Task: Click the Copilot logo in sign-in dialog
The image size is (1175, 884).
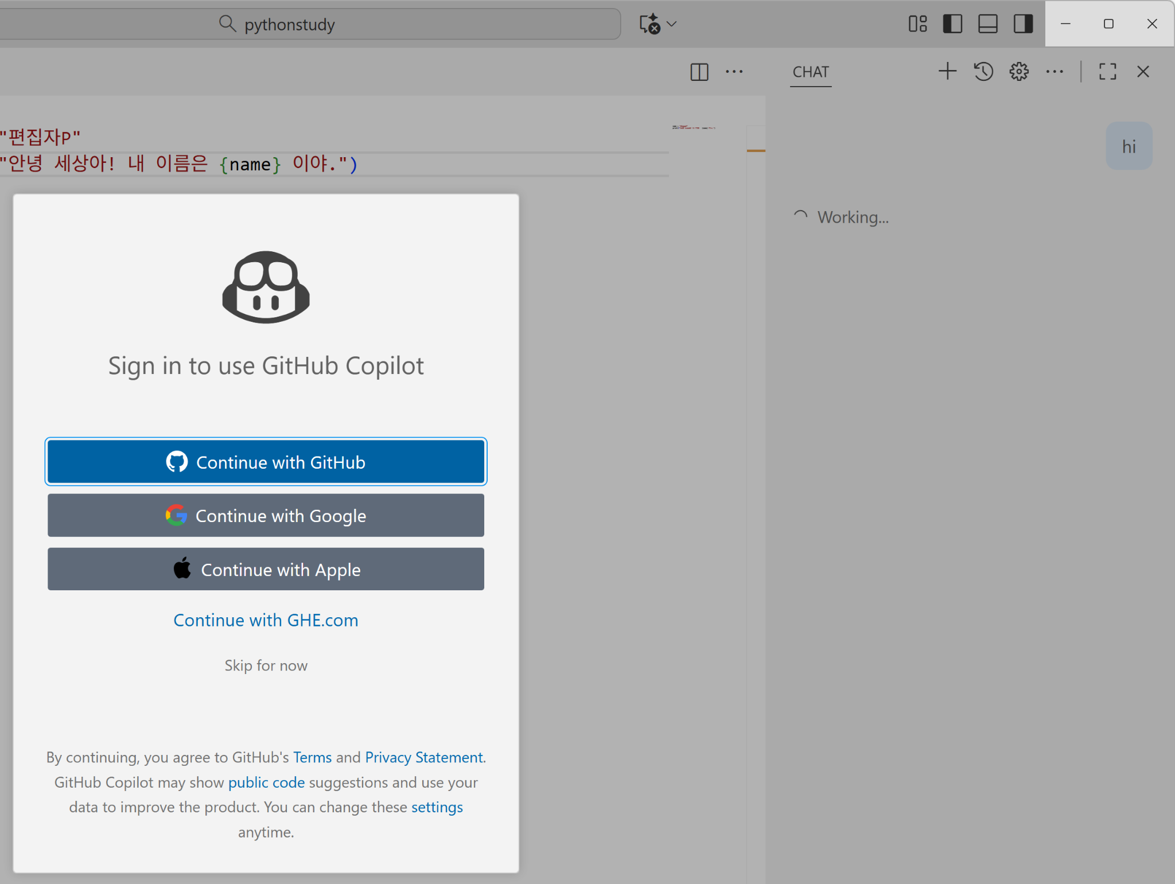Action: coord(266,287)
